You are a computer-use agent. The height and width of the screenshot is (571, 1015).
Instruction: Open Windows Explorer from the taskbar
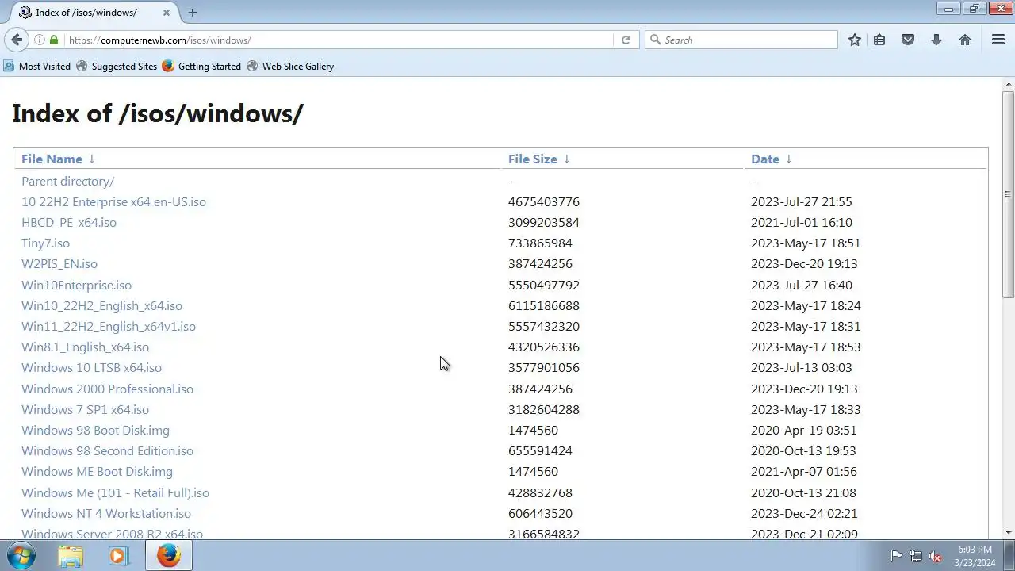tap(71, 556)
